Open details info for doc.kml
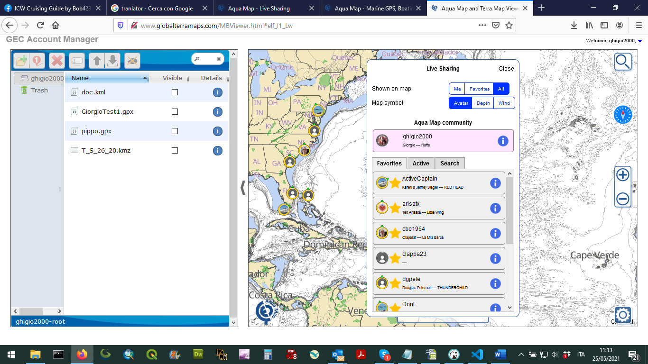 pos(218,92)
